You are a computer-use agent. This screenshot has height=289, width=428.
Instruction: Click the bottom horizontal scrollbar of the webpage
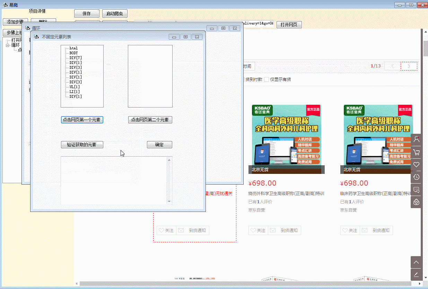243,284
